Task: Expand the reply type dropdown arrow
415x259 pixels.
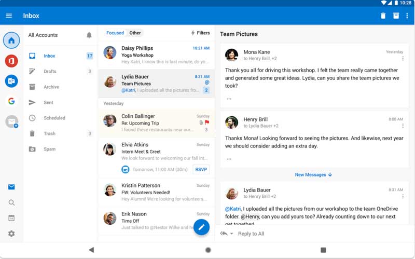Action: coord(232,234)
